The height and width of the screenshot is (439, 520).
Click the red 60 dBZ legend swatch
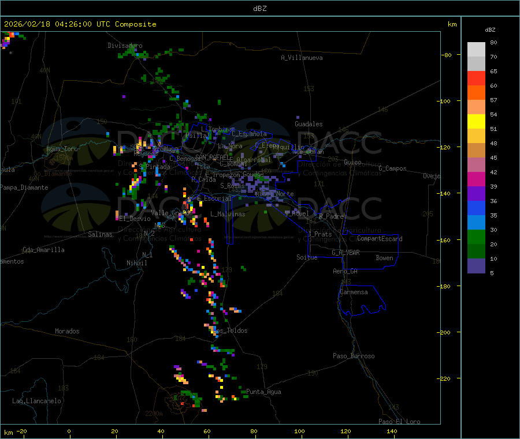pos(476,78)
